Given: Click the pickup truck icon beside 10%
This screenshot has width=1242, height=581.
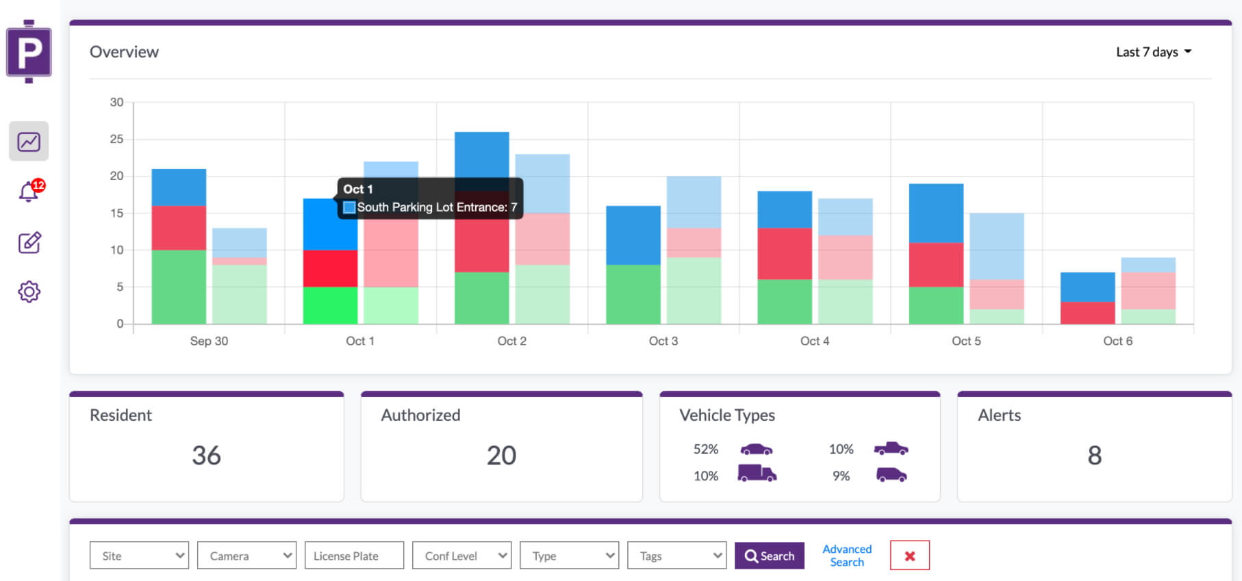Looking at the screenshot, I should click(891, 449).
